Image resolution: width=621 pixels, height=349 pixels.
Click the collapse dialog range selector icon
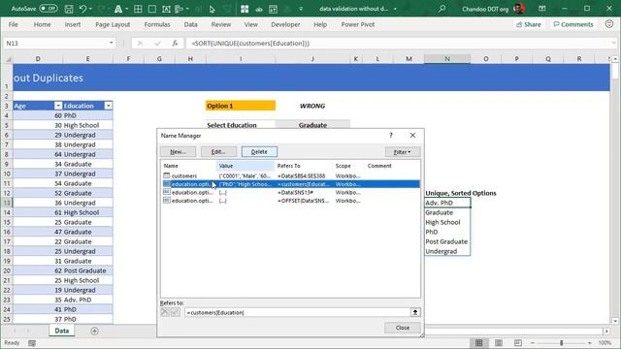tap(415, 312)
